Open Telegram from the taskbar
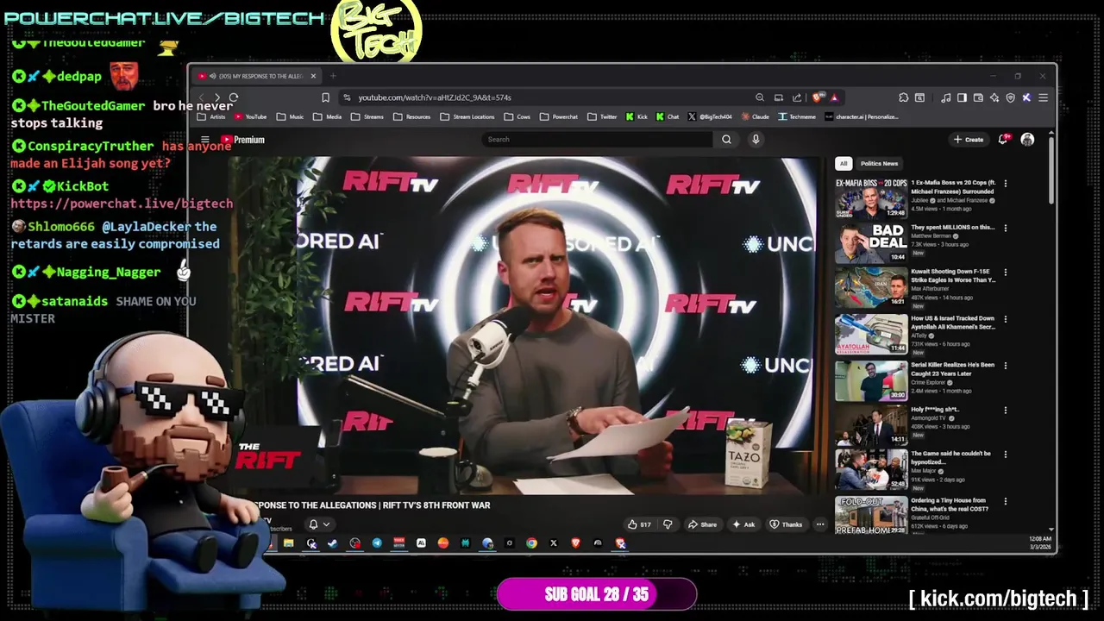 (377, 543)
